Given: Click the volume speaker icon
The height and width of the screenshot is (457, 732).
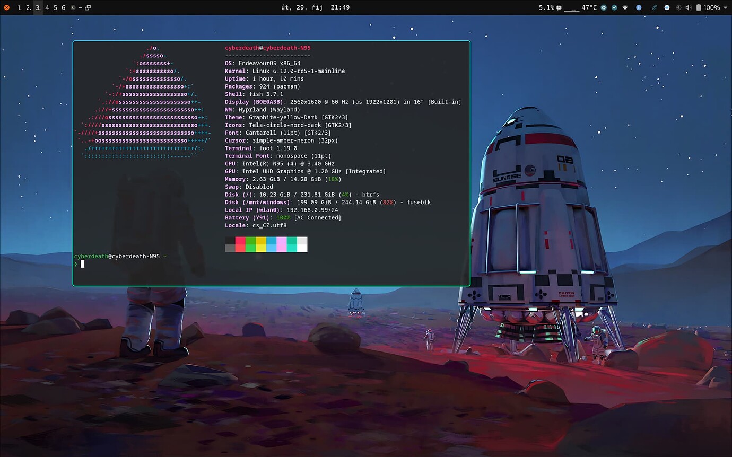Looking at the screenshot, I should click(x=689, y=7).
